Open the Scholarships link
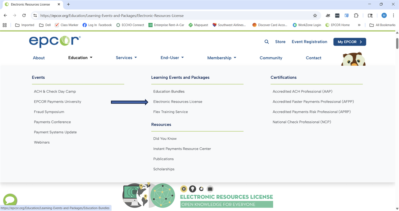This screenshot has width=399, height=211. tap(164, 169)
